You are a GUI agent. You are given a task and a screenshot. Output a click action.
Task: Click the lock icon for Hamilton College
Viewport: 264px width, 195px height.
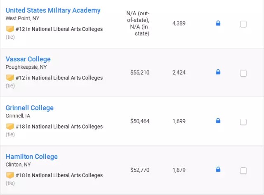click(x=218, y=169)
